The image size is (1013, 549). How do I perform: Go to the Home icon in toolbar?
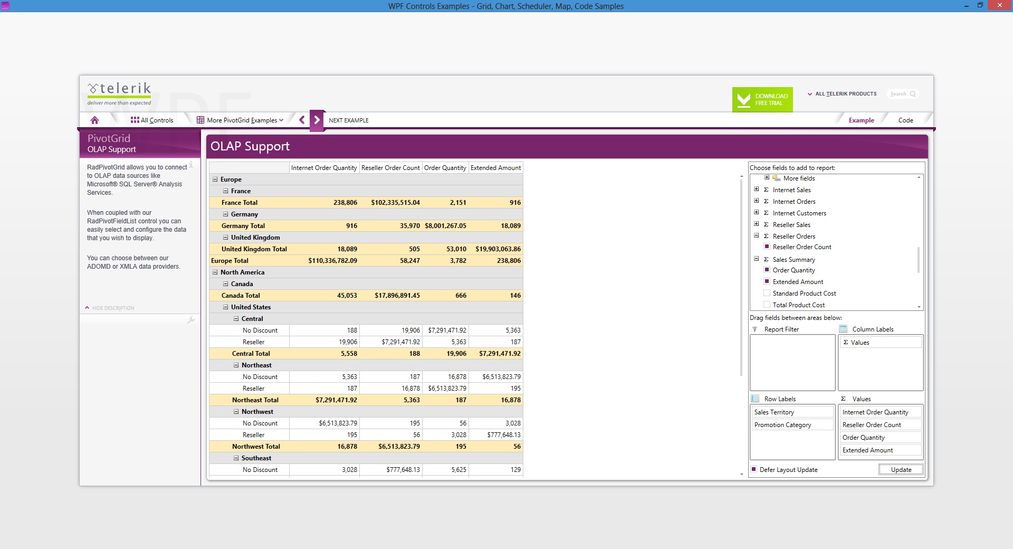[x=94, y=120]
